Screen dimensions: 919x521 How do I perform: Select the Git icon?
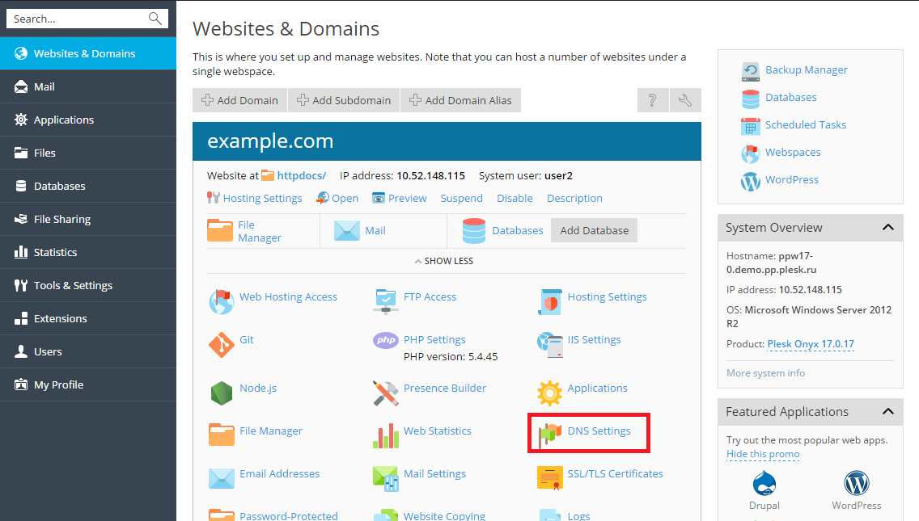click(x=246, y=339)
